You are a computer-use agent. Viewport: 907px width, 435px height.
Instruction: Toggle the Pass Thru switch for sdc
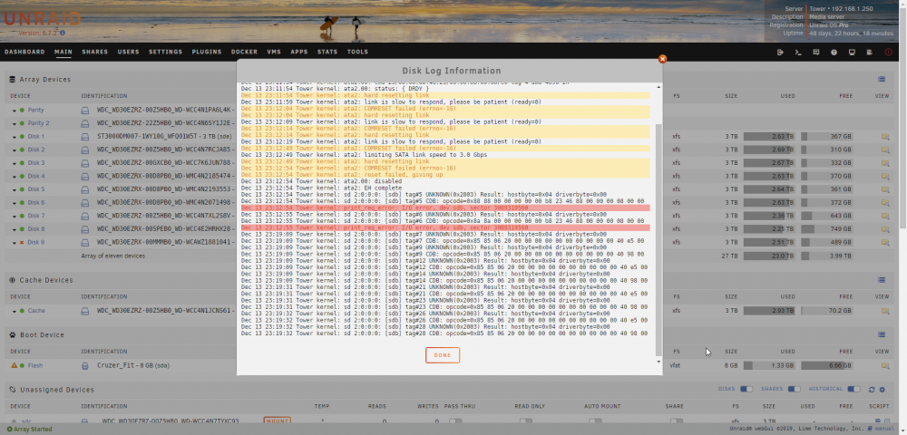pos(455,421)
